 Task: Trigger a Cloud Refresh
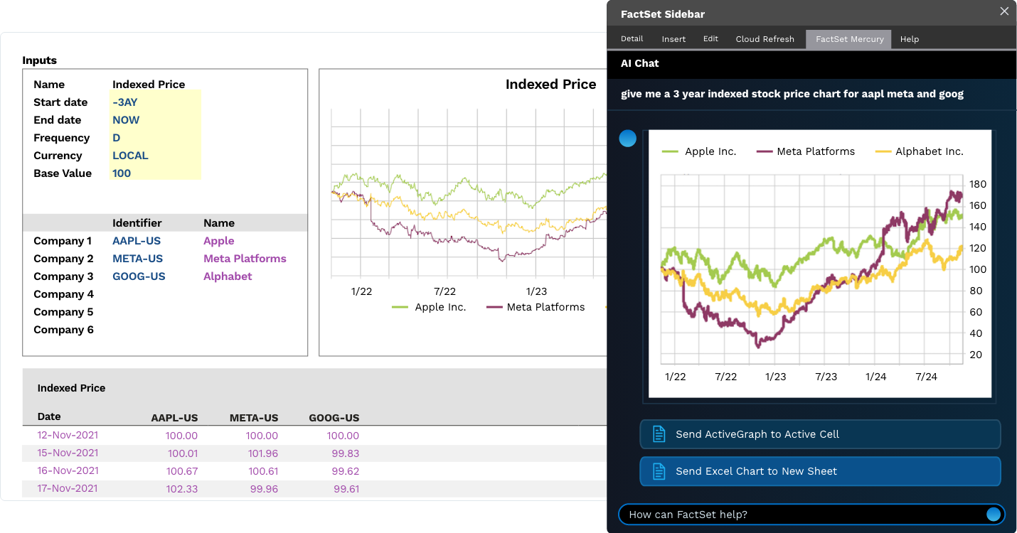765,39
